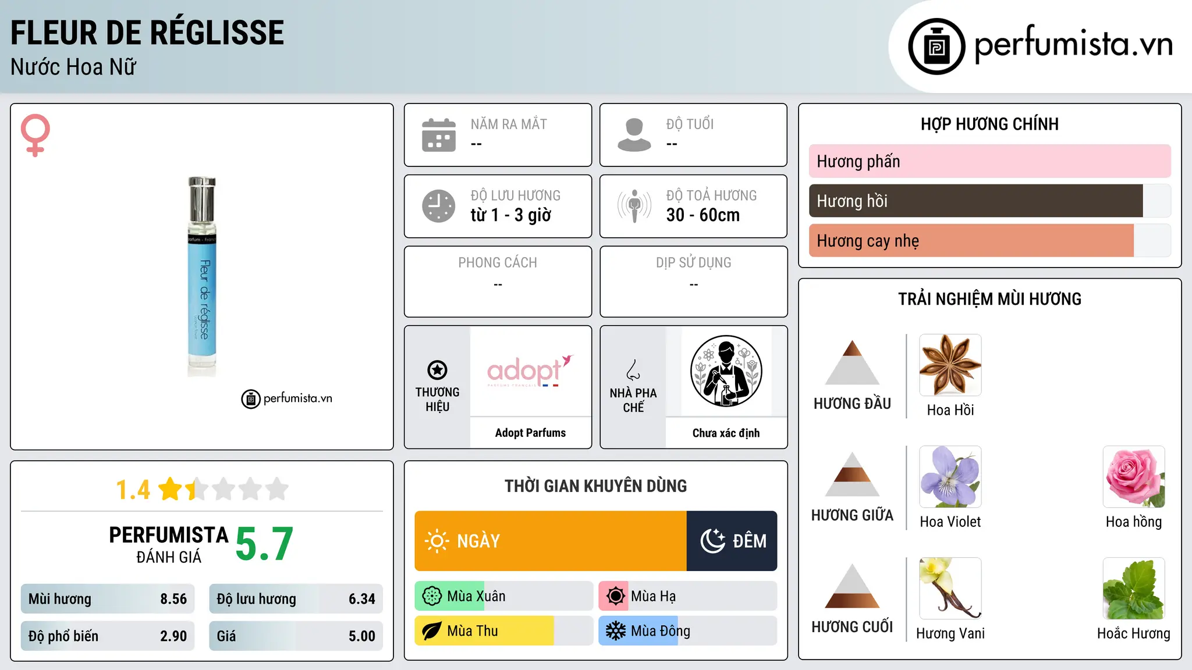Open the Fleur de Réglisse bottle image

202,276
